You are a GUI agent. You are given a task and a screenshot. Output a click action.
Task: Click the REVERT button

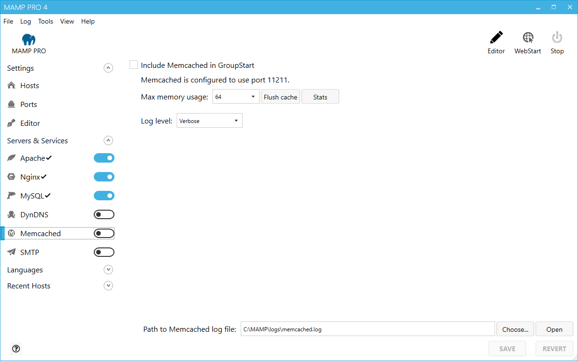tap(554, 349)
